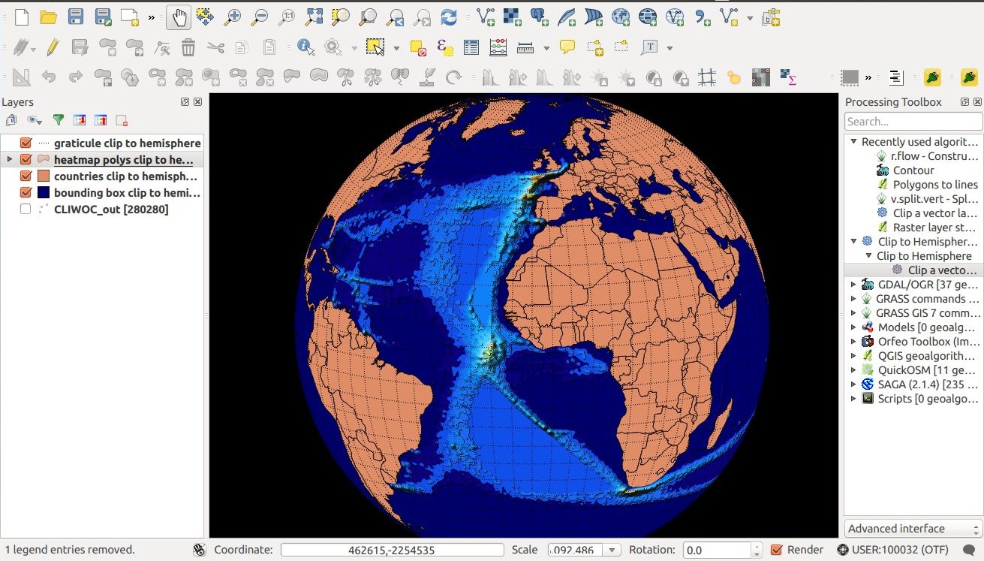Enable the CLIWOC_out layer checkbox

(26, 209)
